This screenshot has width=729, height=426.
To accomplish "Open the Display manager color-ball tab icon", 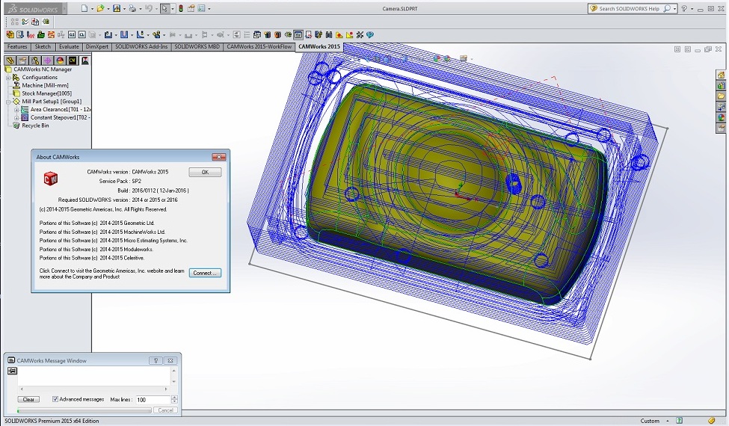I will point(60,61).
